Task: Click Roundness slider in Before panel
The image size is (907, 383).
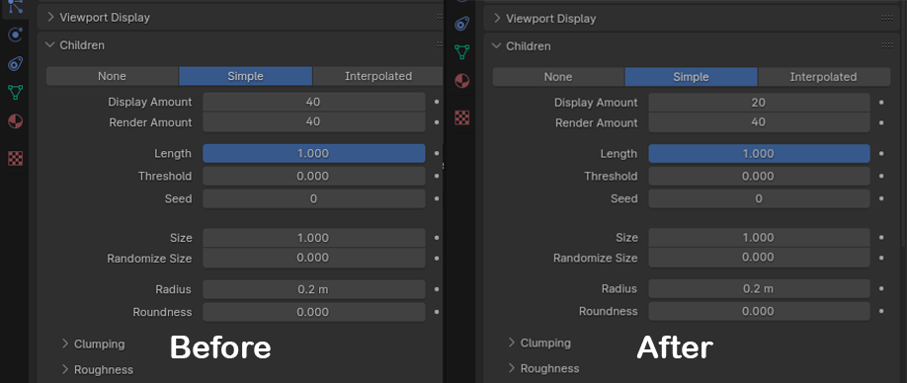Action: click(313, 312)
